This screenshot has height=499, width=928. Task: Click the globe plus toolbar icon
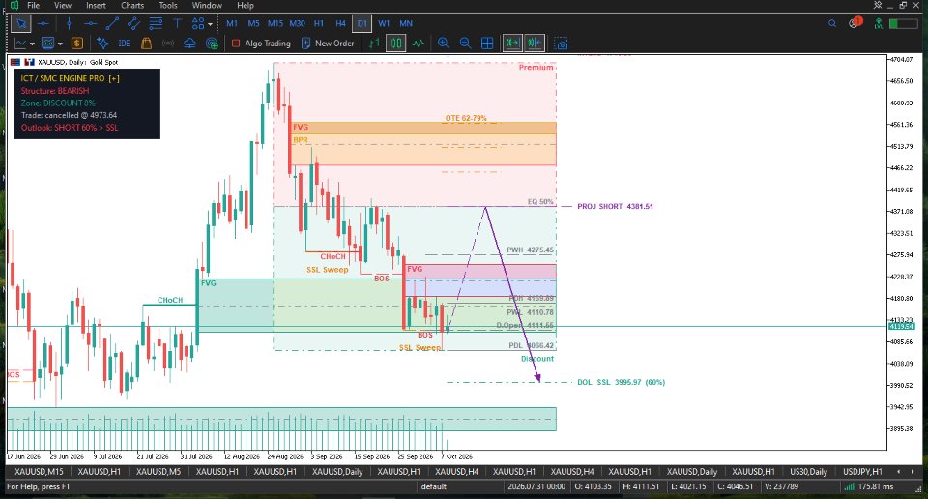tap(212, 44)
